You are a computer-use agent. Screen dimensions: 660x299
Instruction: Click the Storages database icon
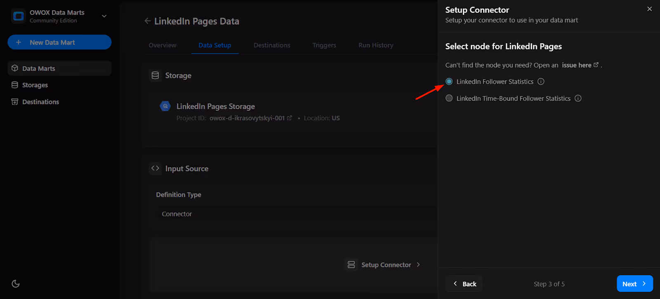15,85
